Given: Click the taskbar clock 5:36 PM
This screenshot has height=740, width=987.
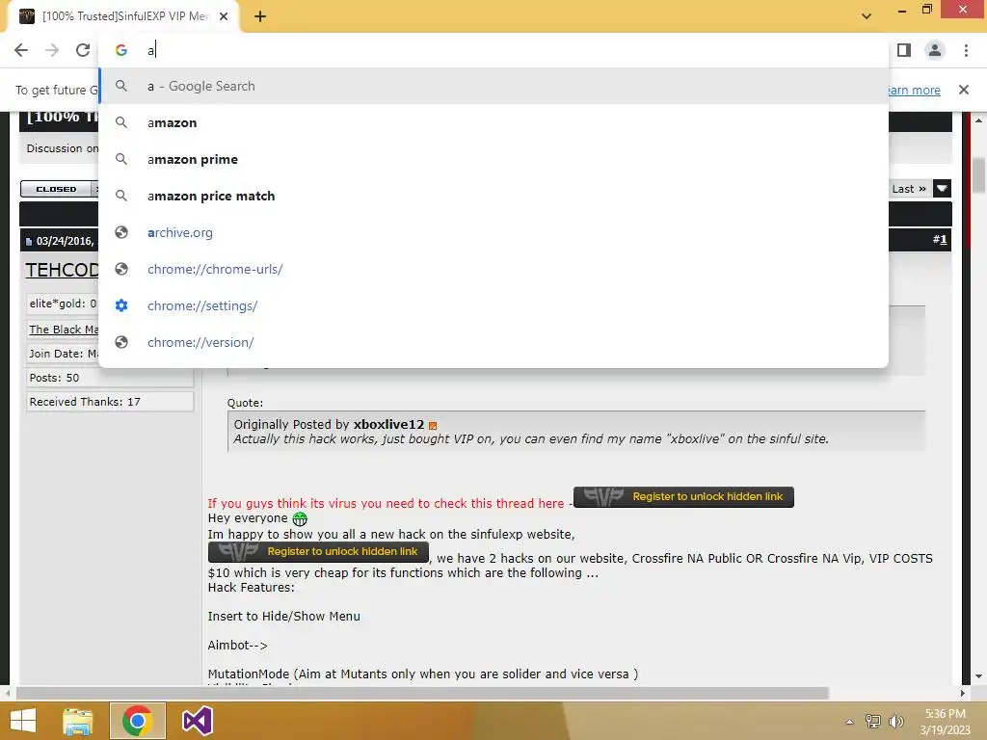Looking at the screenshot, I should coord(945,714).
